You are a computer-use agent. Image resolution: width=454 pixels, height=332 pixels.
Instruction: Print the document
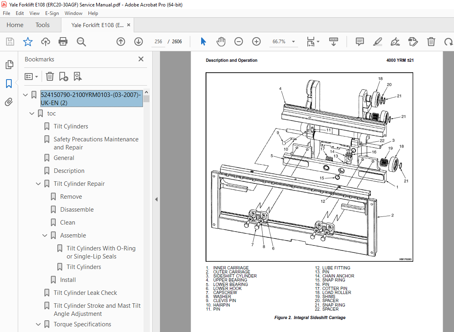pyautogui.click(x=63, y=42)
